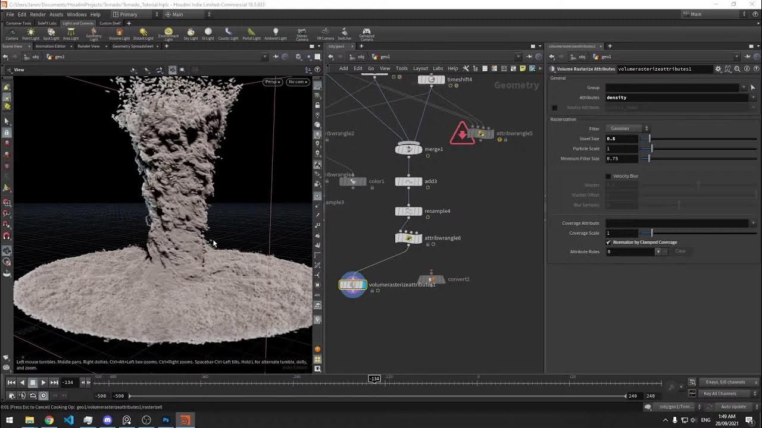Uncheck Normalize by Clamped Coverage

[x=608, y=243]
